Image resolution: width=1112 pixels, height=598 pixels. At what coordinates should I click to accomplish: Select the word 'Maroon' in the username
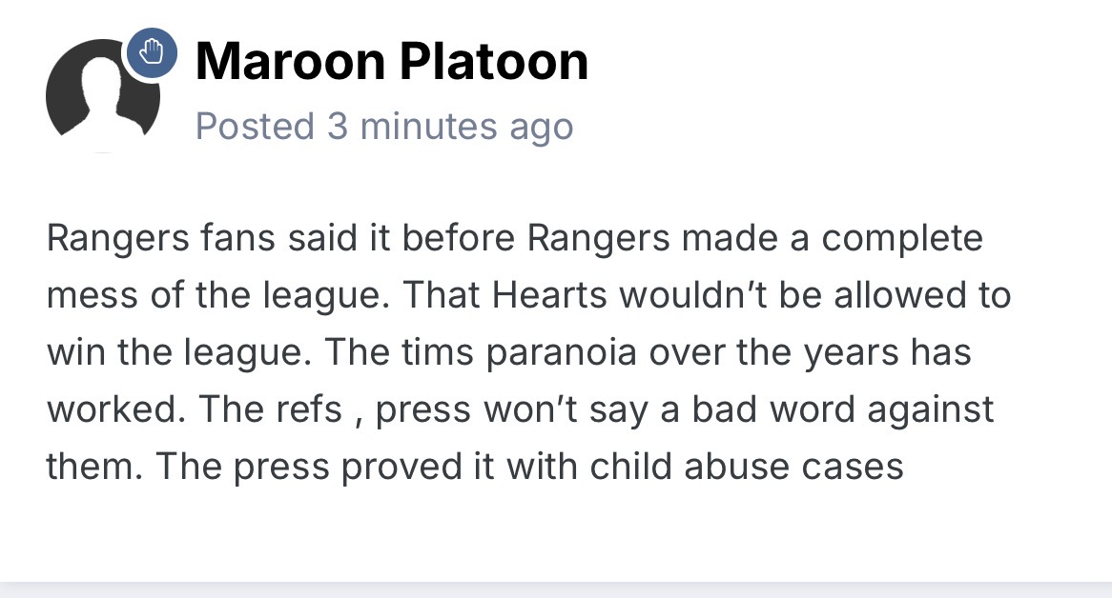click(290, 62)
